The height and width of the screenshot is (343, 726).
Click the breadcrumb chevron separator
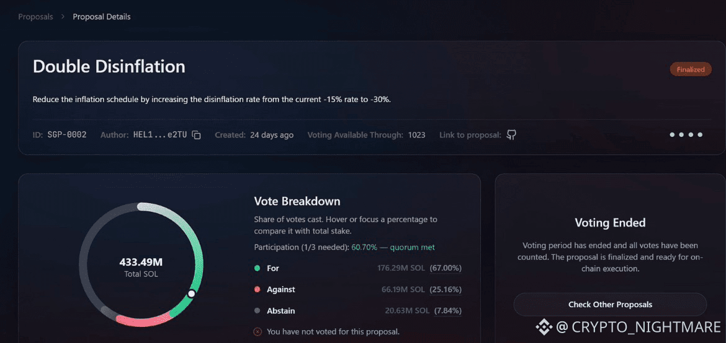pos(63,17)
